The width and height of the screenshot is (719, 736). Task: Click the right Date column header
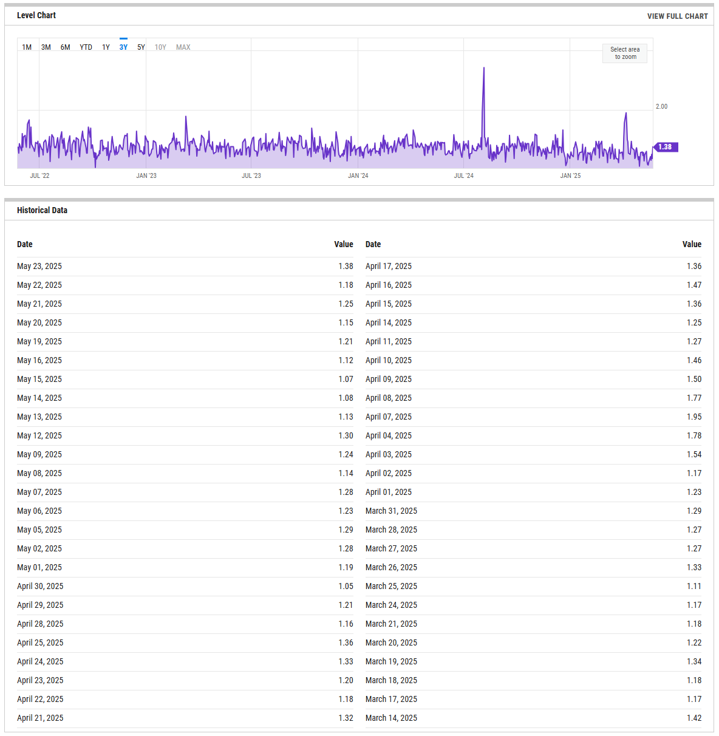tap(373, 244)
